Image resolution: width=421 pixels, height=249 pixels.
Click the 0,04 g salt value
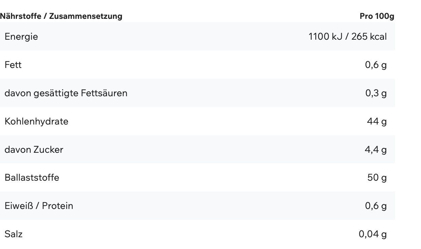tap(373, 234)
